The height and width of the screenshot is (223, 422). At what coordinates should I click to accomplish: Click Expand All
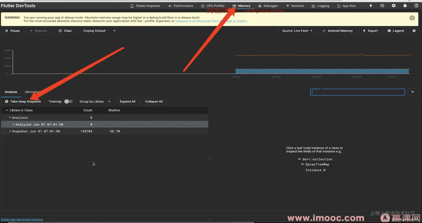128,101
